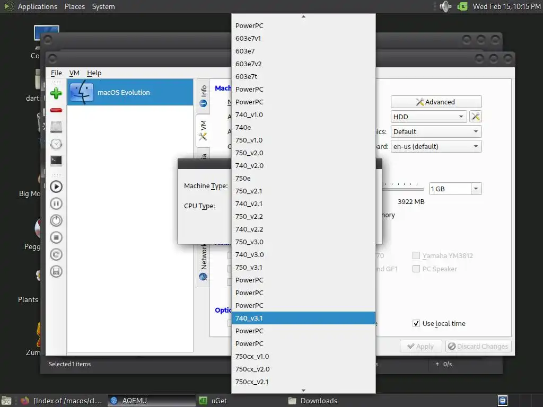Screen dimensions: 543x407
Task: Open the System menu in top panel
Action: click(103, 6)
